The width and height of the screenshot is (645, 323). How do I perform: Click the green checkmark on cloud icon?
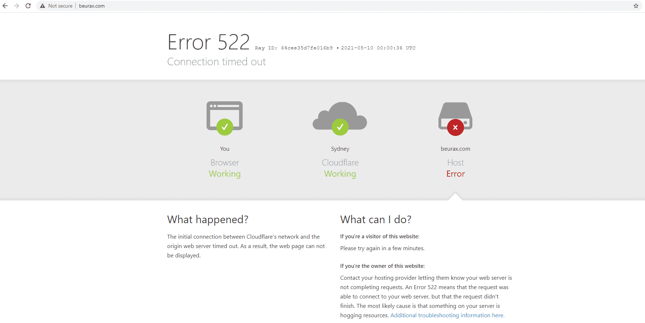(x=340, y=127)
